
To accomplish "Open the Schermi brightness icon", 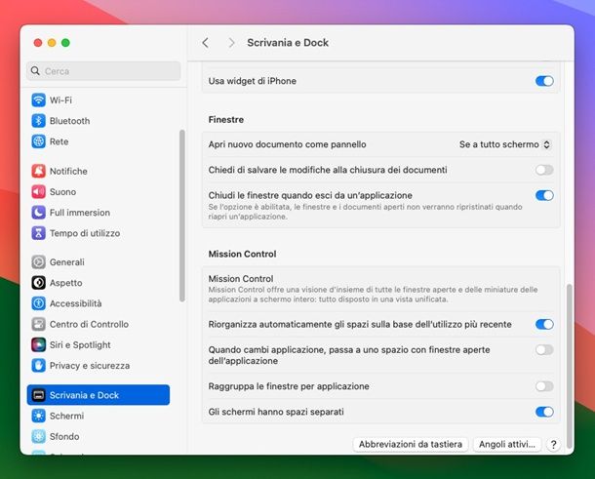I will pos(38,416).
